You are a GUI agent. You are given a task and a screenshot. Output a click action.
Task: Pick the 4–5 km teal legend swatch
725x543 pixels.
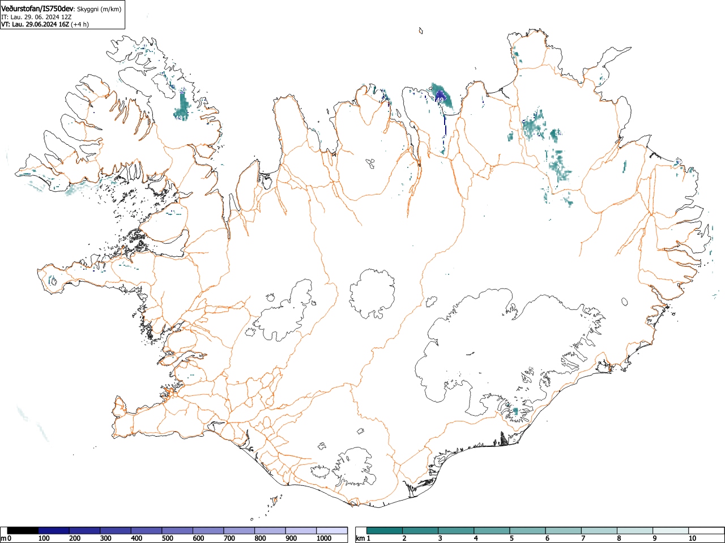[x=492, y=531]
